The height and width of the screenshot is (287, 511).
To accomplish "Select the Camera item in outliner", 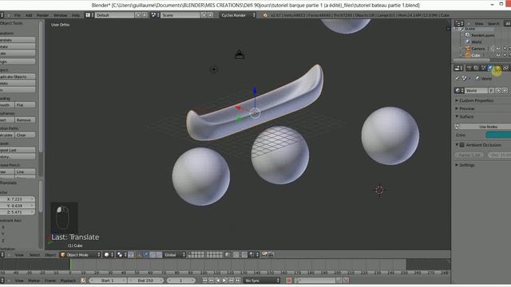I will pyautogui.click(x=477, y=49).
